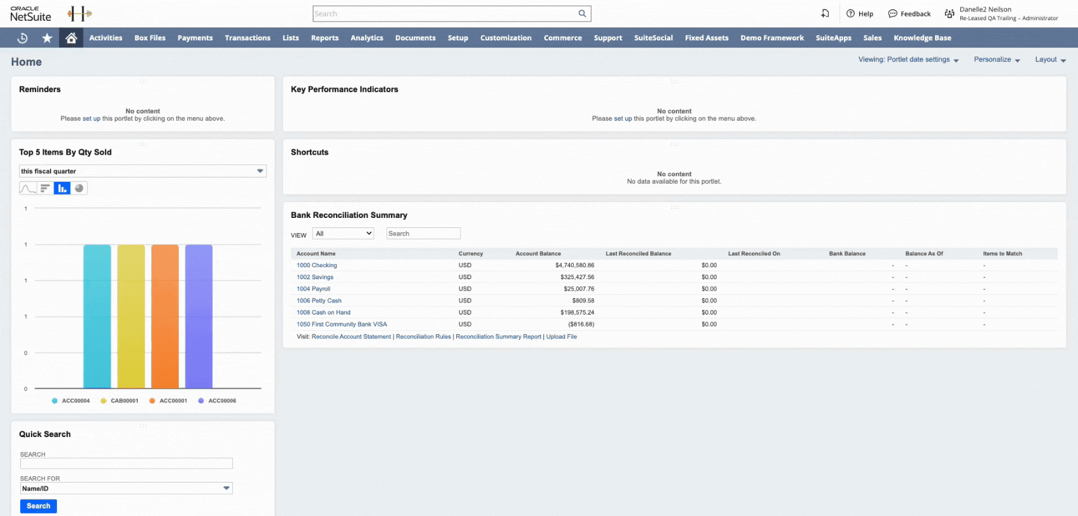Open Reconcile Account Statement link
The image size is (1078, 516).
(351, 337)
